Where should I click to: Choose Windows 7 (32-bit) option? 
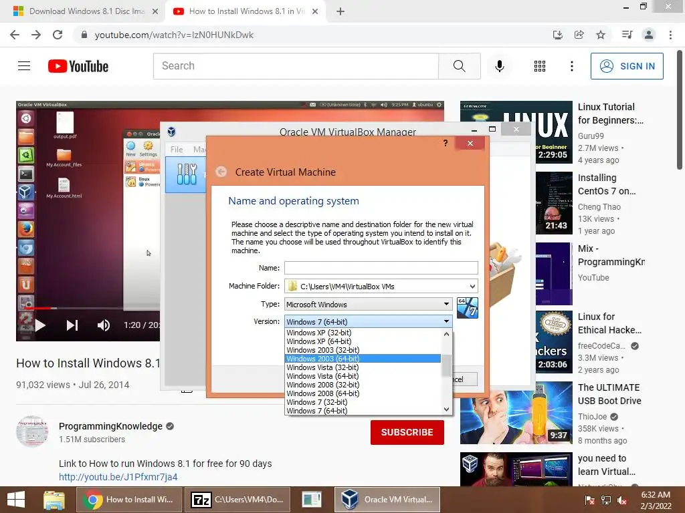(363, 402)
